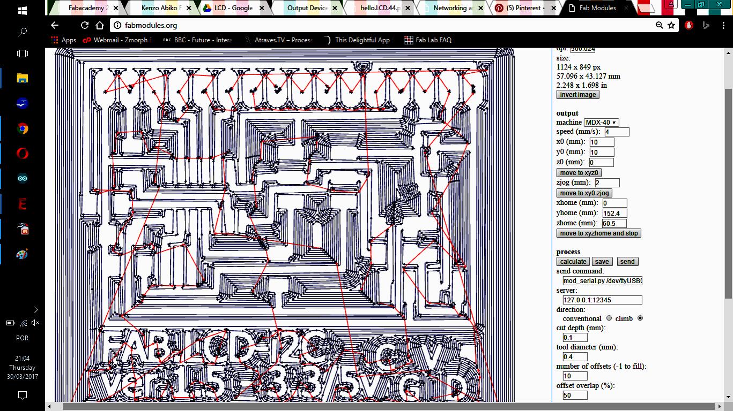This screenshot has width=733, height=411.
Task: Bookmark this page with the star icon
Action: coord(671,25)
